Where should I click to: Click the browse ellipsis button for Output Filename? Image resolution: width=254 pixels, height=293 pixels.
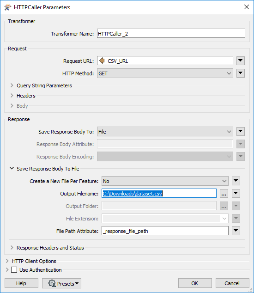click(x=224, y=193)
